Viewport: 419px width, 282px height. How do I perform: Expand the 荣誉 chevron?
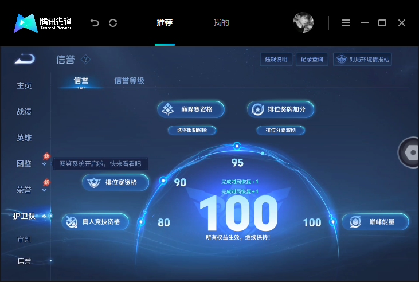coord(44,190)
